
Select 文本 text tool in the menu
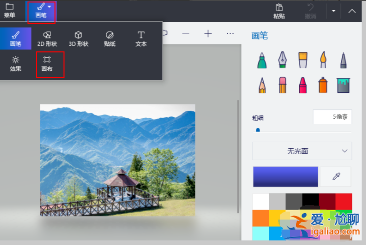pos(141,39)
